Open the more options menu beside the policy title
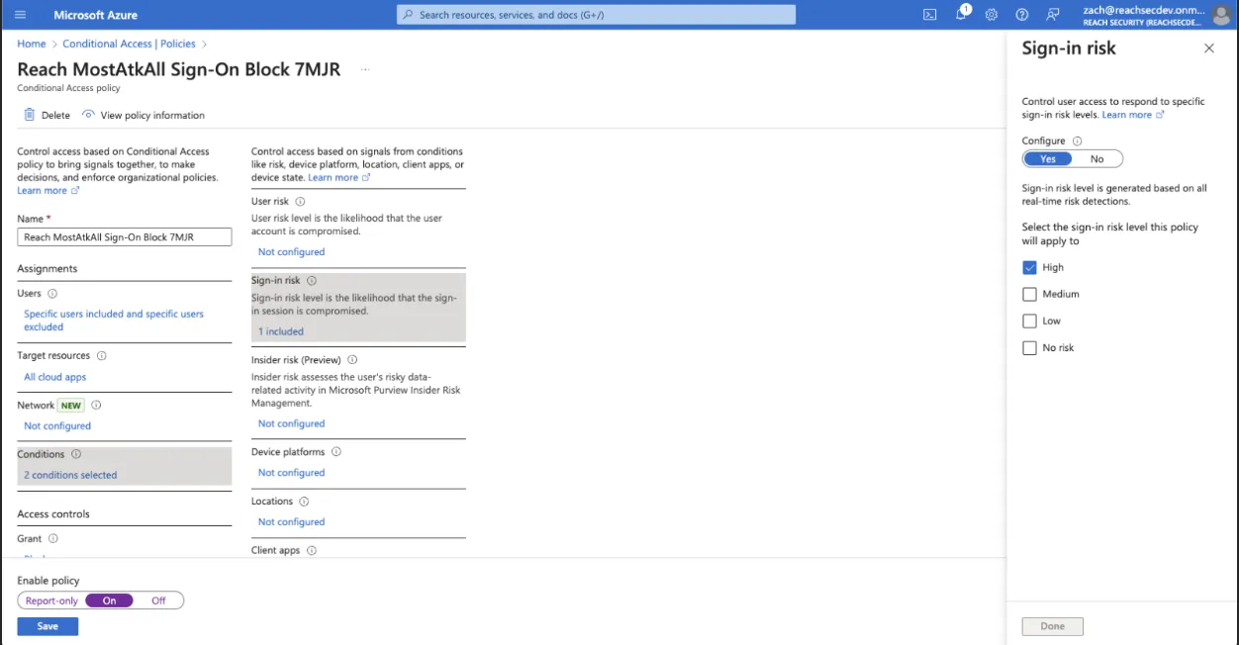Screen dimensions: 1239x645 365,68
